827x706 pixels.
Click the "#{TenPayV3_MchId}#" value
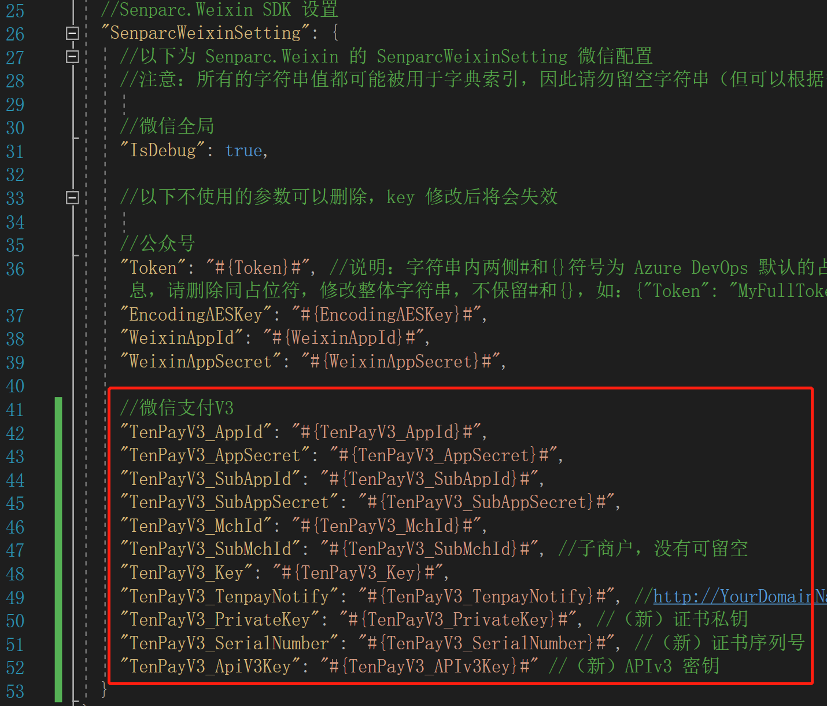pyautogui.click(x=387, y=525)
